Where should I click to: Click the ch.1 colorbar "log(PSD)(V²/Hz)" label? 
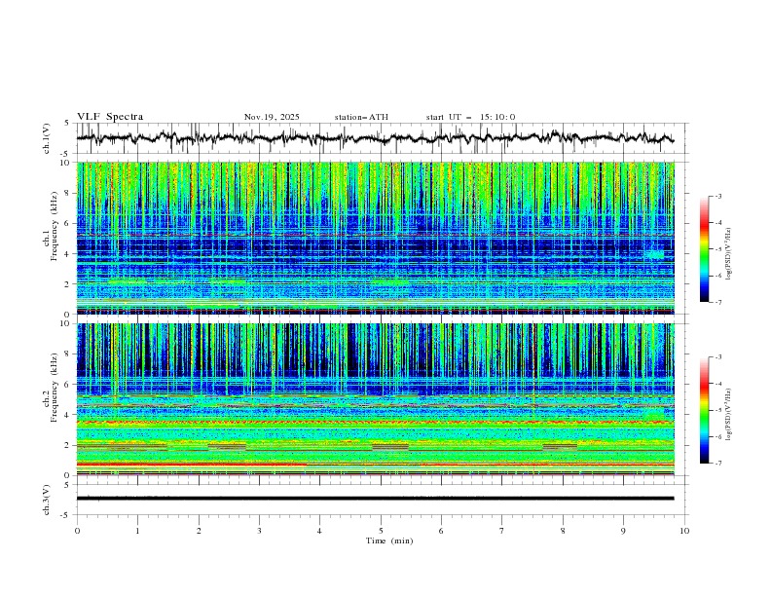coord(729,253)
